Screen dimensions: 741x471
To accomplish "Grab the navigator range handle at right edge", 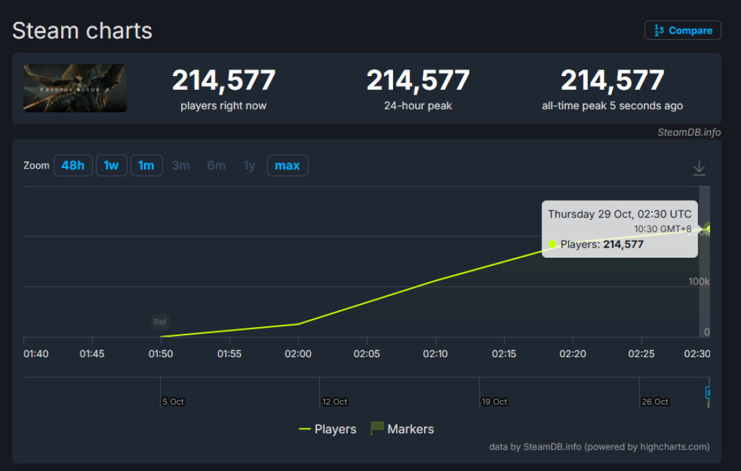I will (x=708, y=392).
